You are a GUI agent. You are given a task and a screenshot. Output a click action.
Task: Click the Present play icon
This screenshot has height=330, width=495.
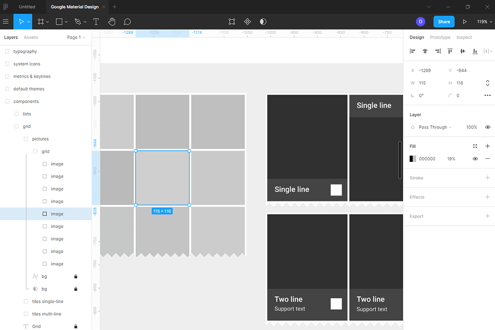click(x=465, y=22)
